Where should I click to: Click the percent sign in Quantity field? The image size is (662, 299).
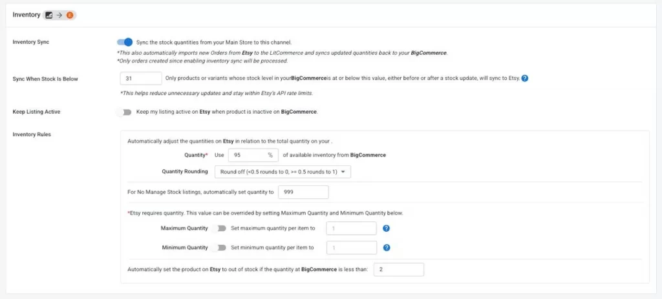click(x=270, y=155)
